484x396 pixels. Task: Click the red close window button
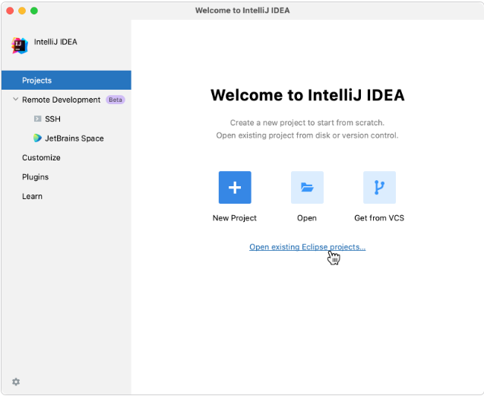(x=10, y=11)
